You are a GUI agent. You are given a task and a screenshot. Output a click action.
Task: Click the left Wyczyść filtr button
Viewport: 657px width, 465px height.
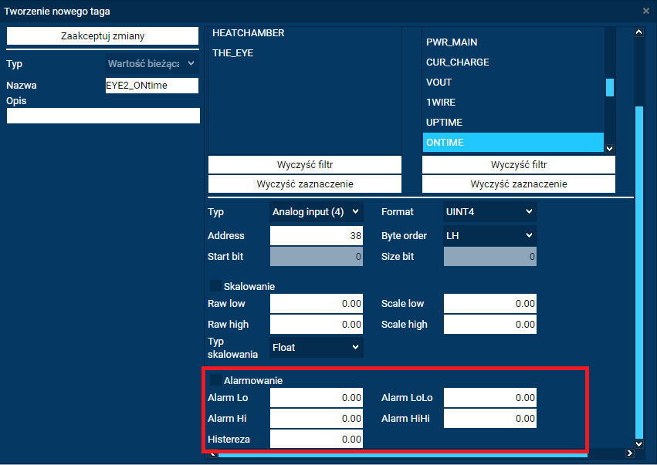click(304, 165)
